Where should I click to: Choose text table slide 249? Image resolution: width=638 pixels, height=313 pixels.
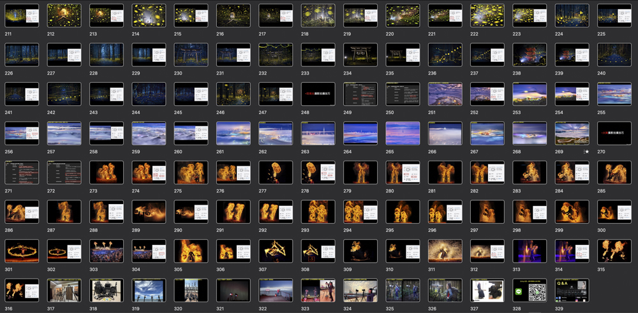click(x=360, y=94)
